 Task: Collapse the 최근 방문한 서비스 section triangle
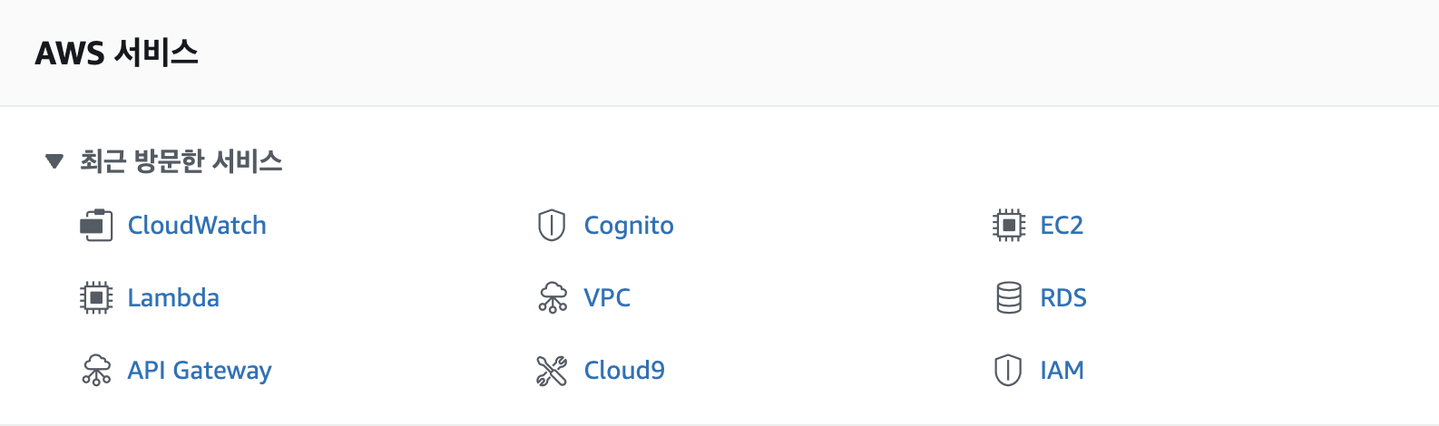pos(54,162)
